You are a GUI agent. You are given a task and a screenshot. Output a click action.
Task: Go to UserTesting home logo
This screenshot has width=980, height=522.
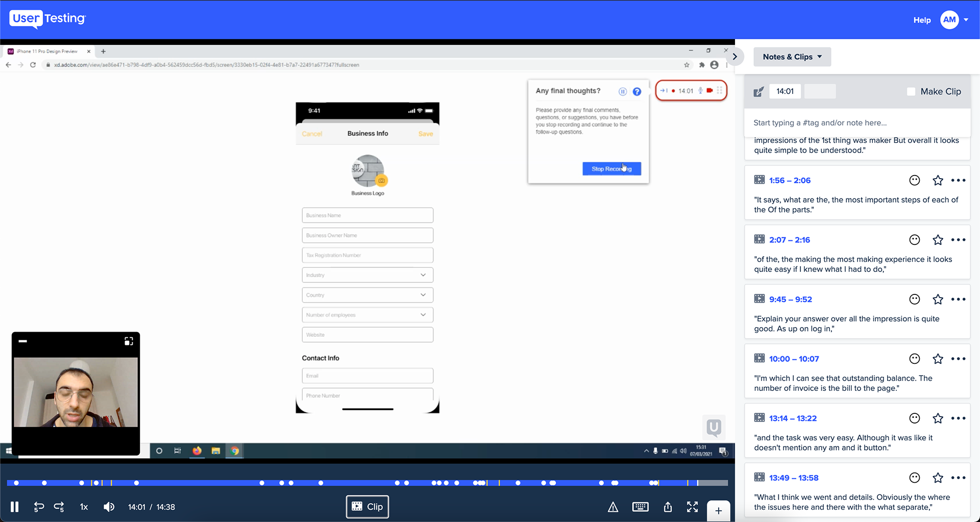tap(48, 19)
